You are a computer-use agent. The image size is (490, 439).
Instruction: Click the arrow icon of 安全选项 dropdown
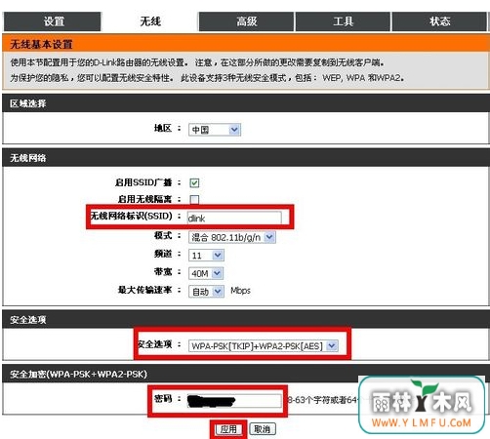(332, 346)
